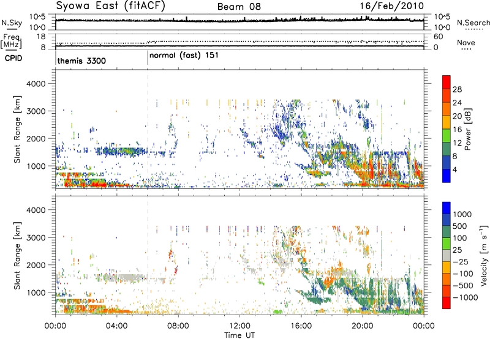This screenshot has width=490, height=339.
Task: Click the '-25' velocity colorbar tick
Action: (461, 261)
